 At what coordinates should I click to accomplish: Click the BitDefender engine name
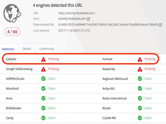point(13,108)
